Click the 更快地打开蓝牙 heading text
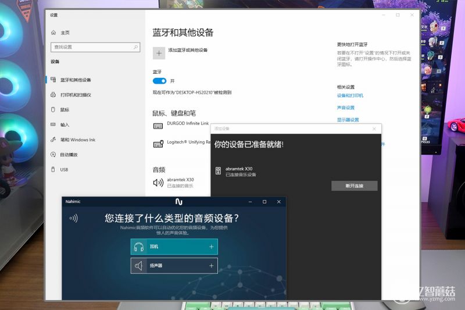This screenshot has height=310, width=465. coord(352,45)
